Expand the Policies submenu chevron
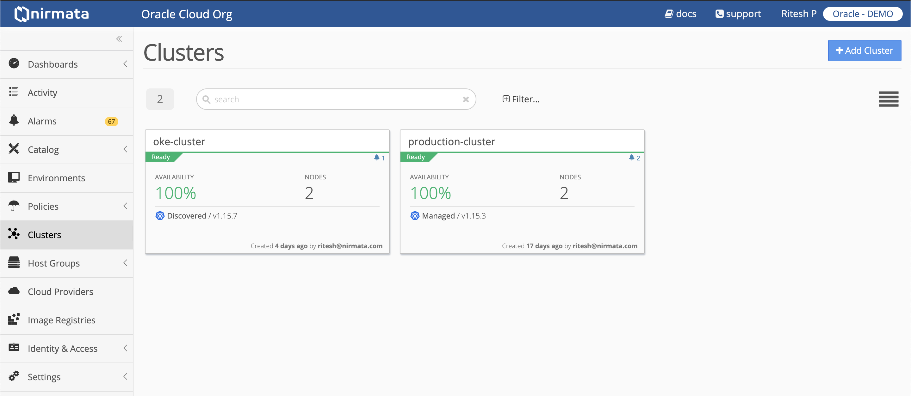Screen dimensions: 911x396 (125, 206)
